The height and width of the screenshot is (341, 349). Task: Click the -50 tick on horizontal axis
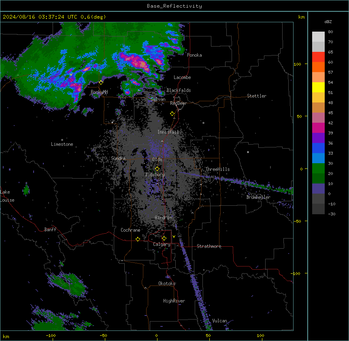tap(103, 335)
